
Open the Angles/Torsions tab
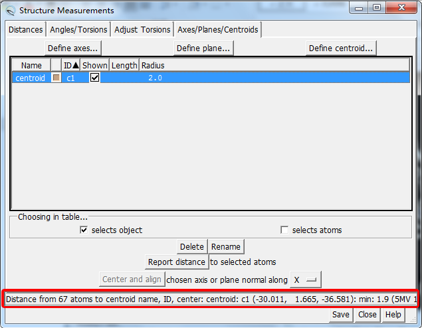coord(78,30)
